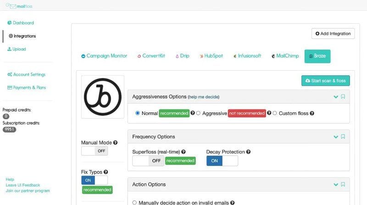
Task: Bookmark the Aggressiveness Options section
Action: [343, 96]
